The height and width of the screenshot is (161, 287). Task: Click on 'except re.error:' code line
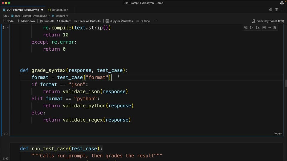point(54,42)
